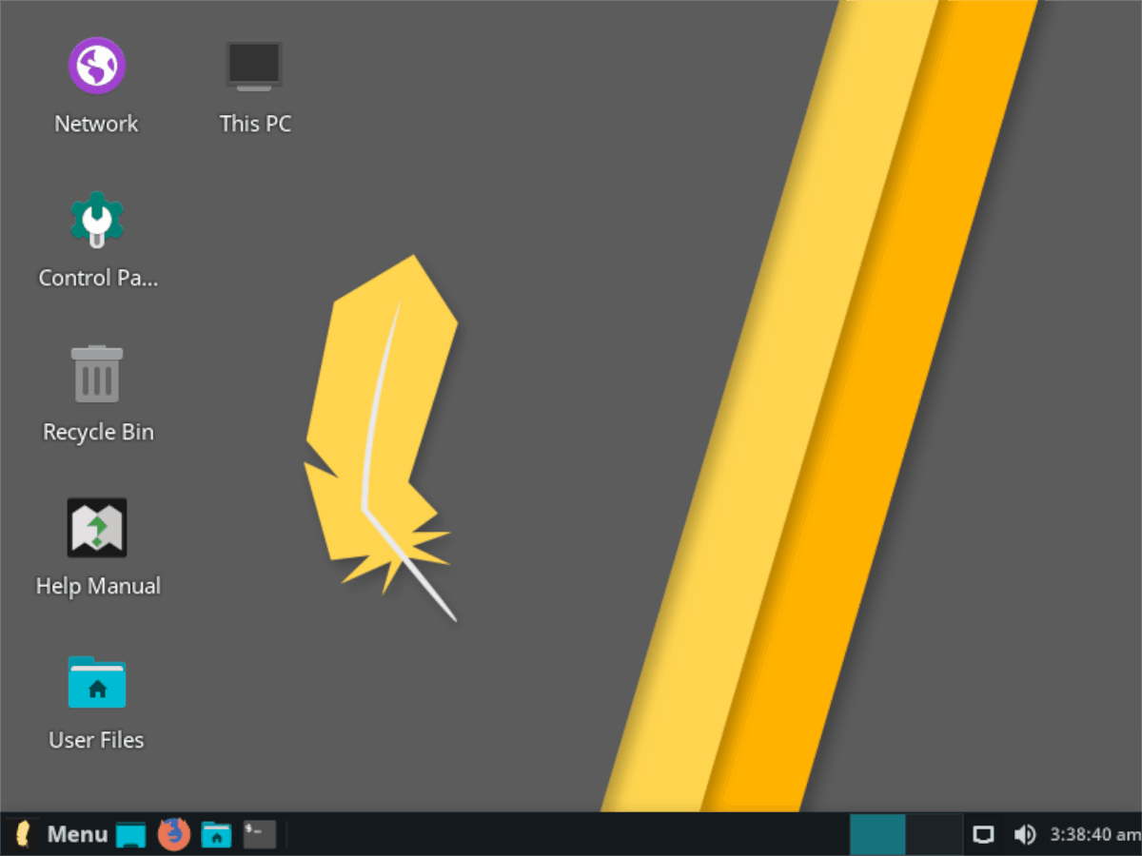The height and width of the screenshot is (856, 1142).
Task: Open the volume speaker tray icon
Action: (1025, 834)
